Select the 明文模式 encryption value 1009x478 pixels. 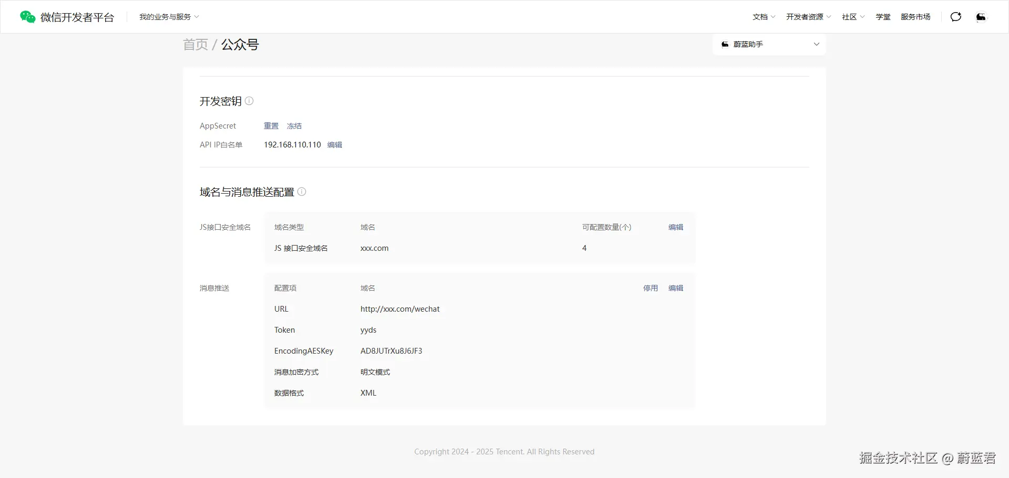pos(375,372)
